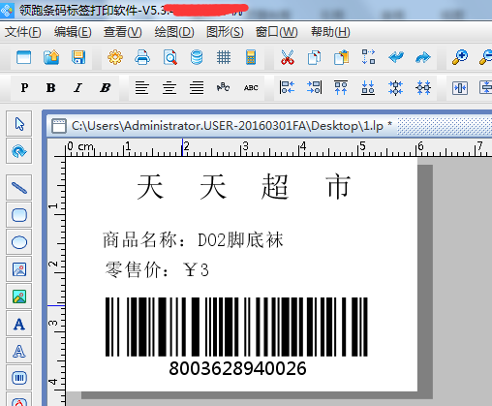Toggle grid display icon
The width and height of the screenshot is (492, 406).
[224, 57]
